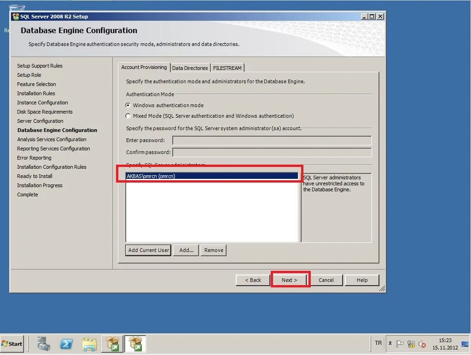The image size is (471, 355).
Task: Click Add Current User button
Action: [148, 250]
